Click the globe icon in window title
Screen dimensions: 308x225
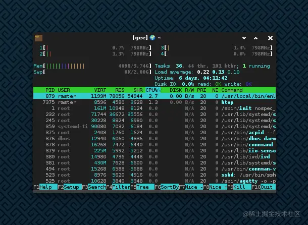click(x=152, y=37)
